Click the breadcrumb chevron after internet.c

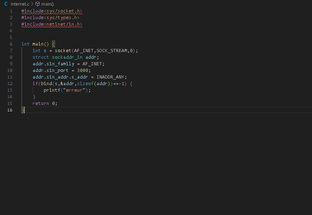click(x=32, y=4)
